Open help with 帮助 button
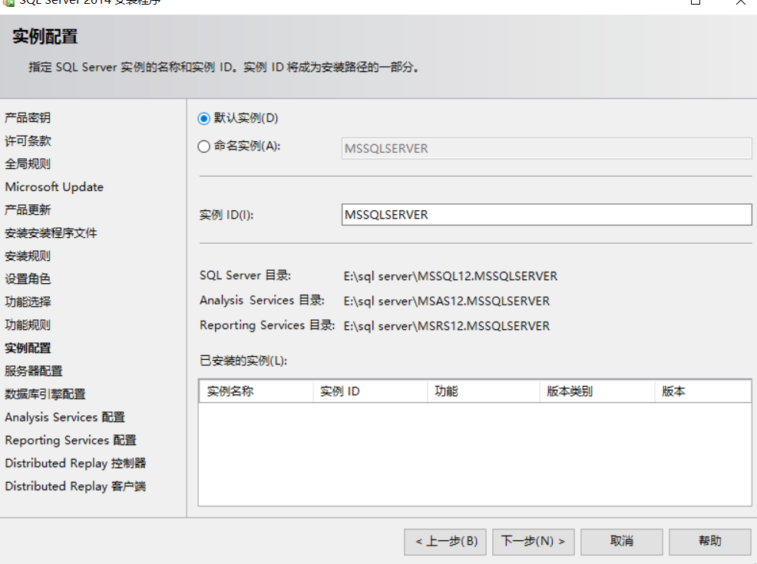757x564 pixels. [x=709, y=541]
